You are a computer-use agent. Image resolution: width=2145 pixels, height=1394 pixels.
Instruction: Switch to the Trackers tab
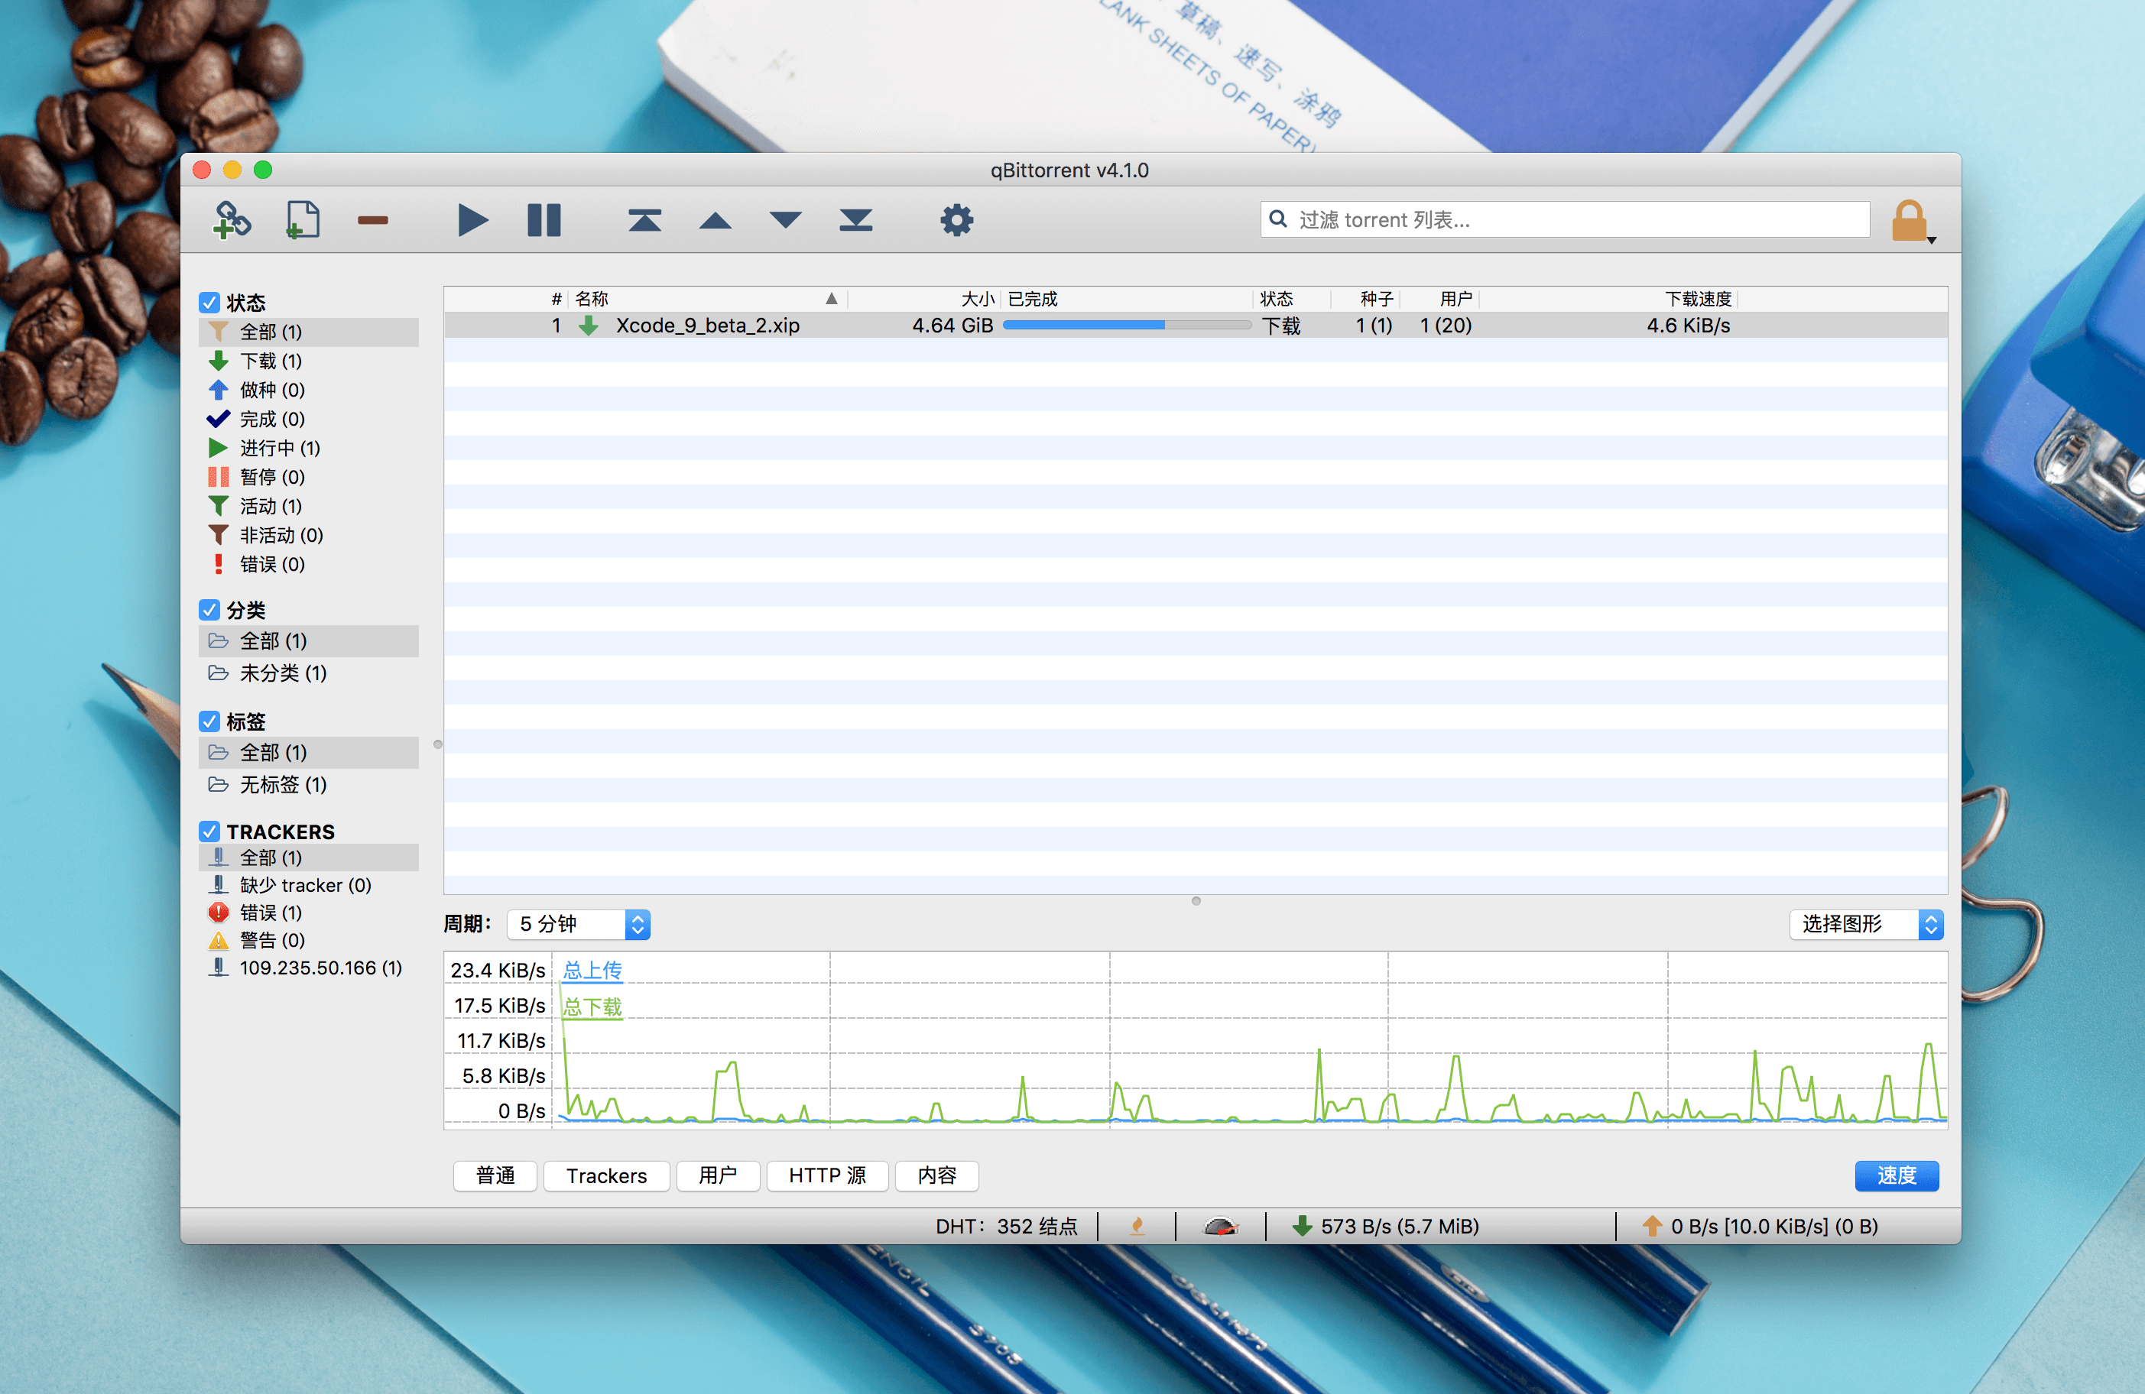tap(606, 1175)
